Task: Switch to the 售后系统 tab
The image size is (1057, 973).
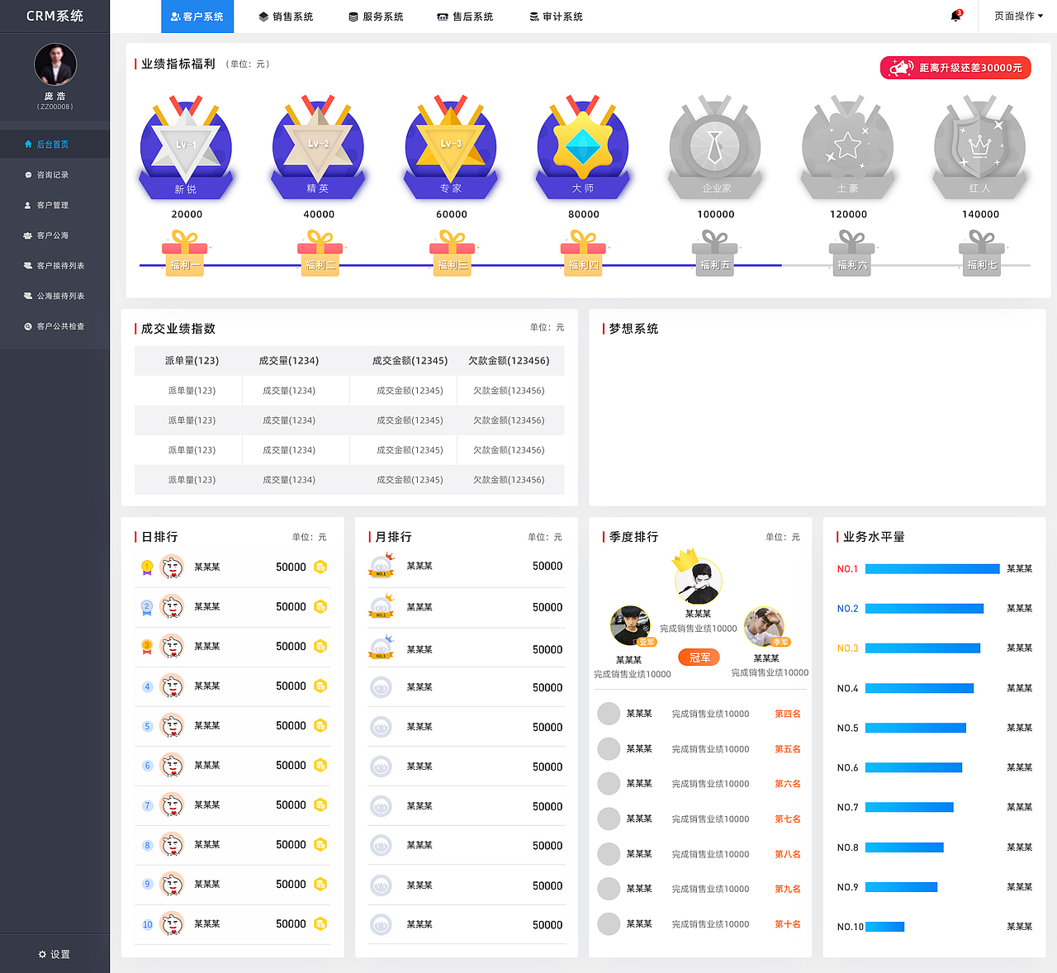Action: [x=465, y=17]
